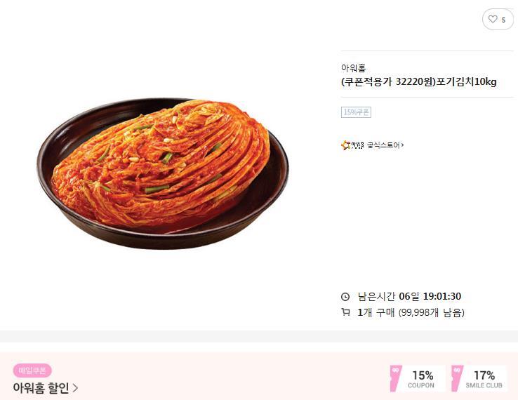
Task: Click the pink ticket icon beside 15% COUPON
Action: (x=397, y=378)
